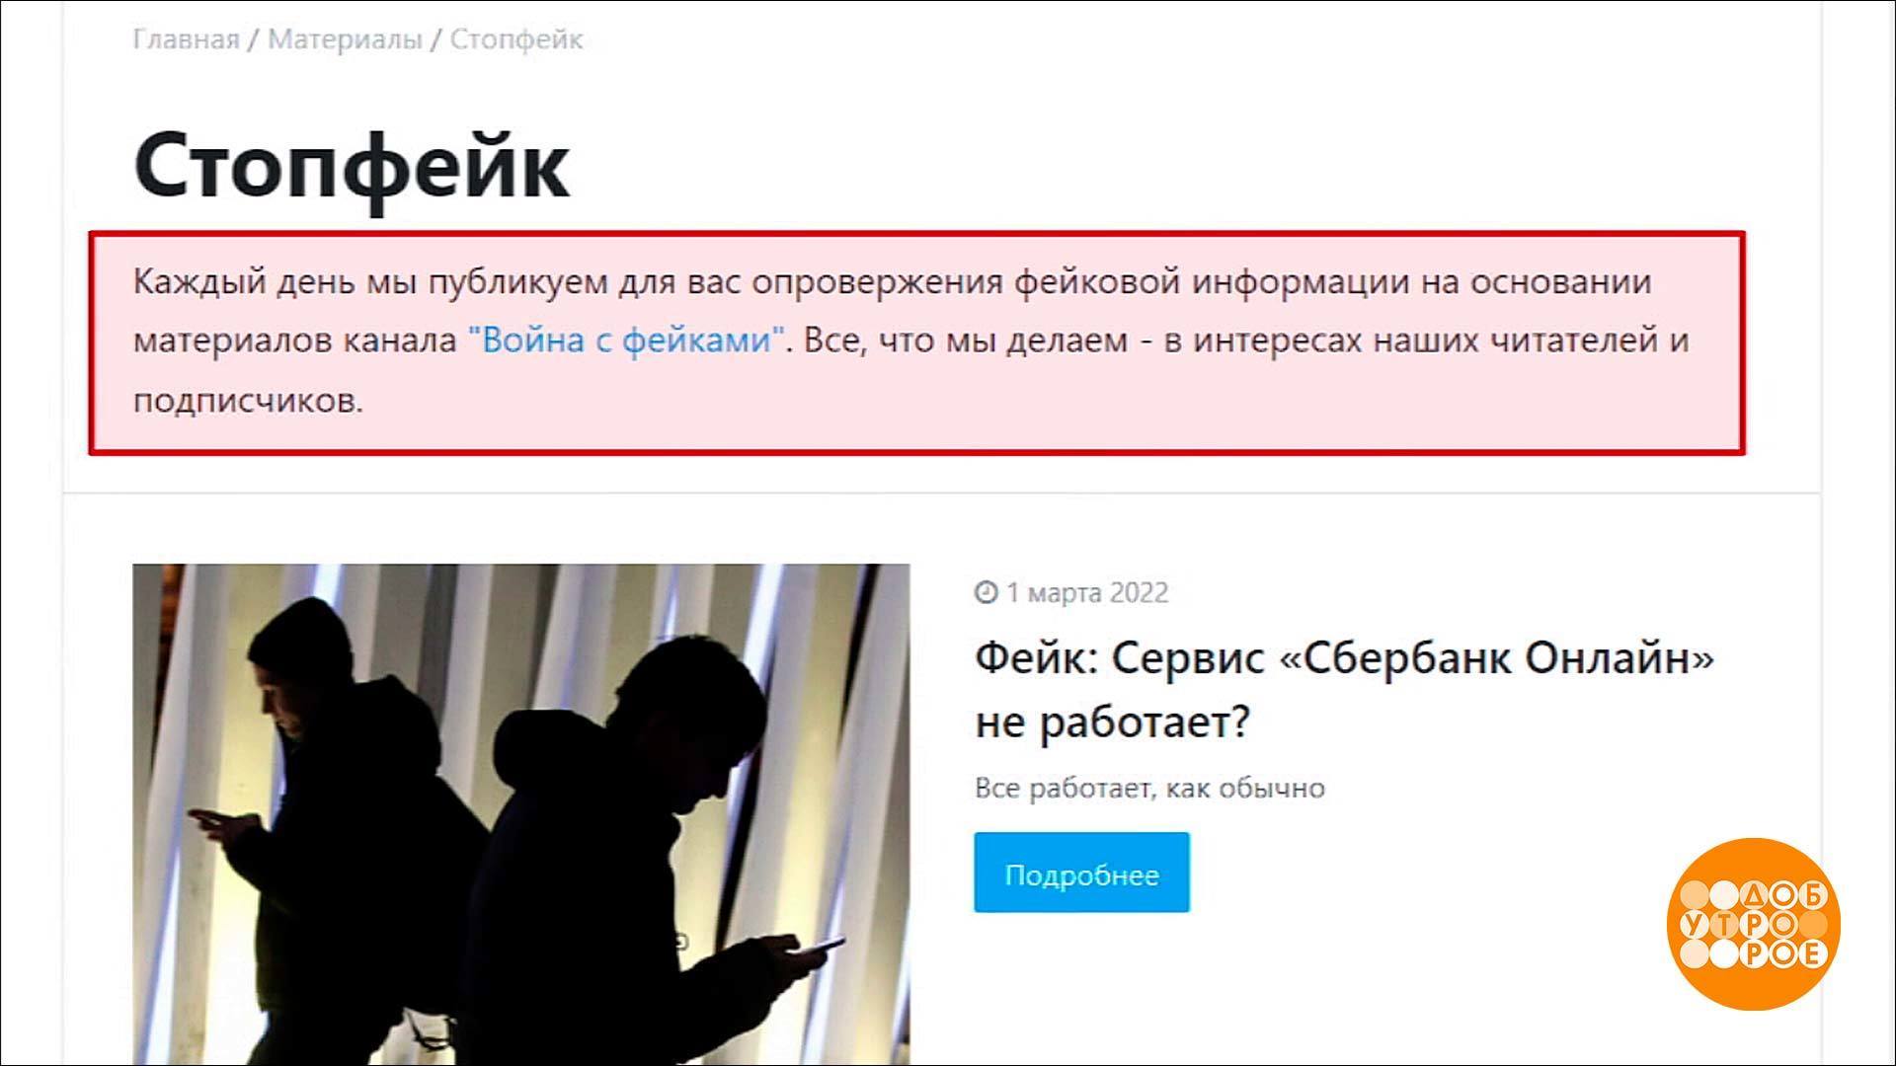Open Материалы breadcrumb section
1896x1066 pixels.
coord(345,39)
